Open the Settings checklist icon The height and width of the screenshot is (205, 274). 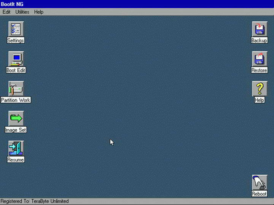[x=16, y=29]
